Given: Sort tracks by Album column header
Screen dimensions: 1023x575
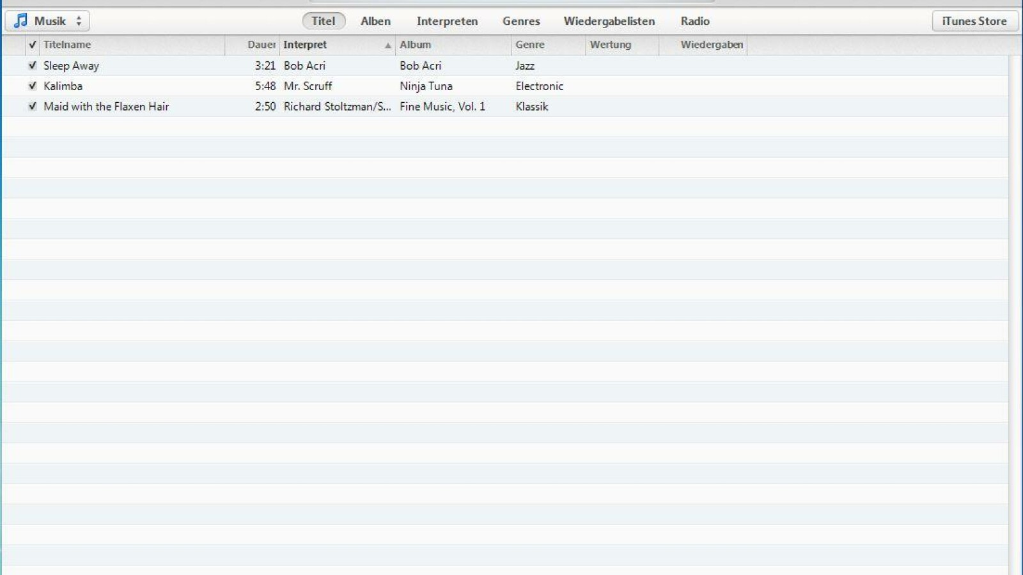Looking at the screenshot, I should point(416,45).
